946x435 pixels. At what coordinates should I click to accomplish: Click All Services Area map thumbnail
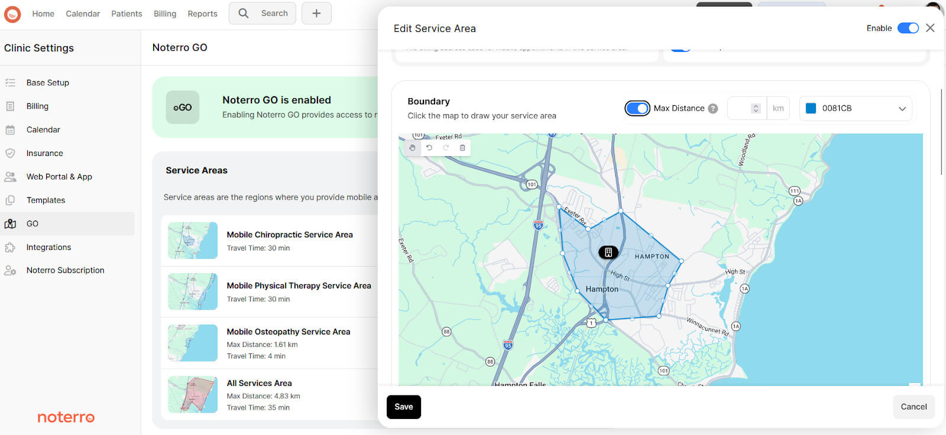[x=193, y=394]
